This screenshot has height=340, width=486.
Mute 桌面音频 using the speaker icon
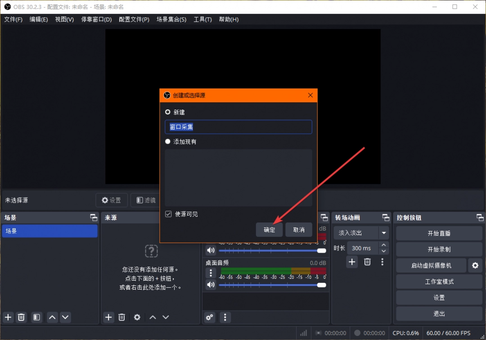pos(211,285)
